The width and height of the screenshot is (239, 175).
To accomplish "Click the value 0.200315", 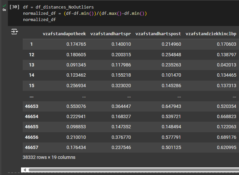I will (x=121, y=55).
